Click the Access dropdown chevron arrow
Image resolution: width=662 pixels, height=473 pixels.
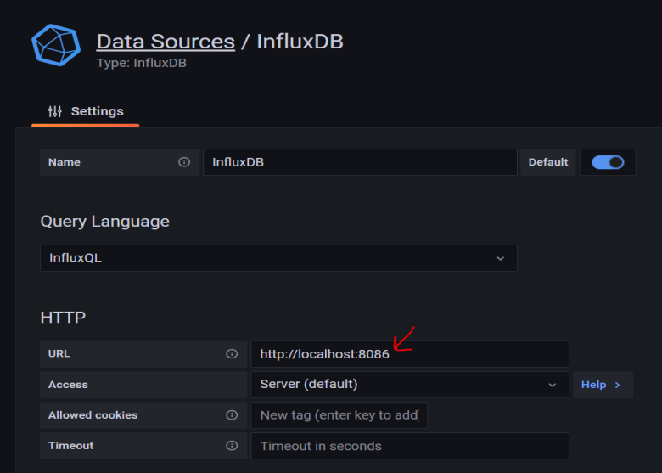coord(553,386)
